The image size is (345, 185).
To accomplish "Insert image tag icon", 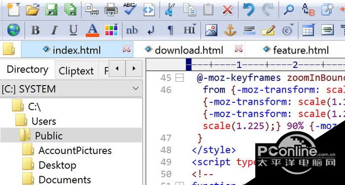I will coord(211,30).
